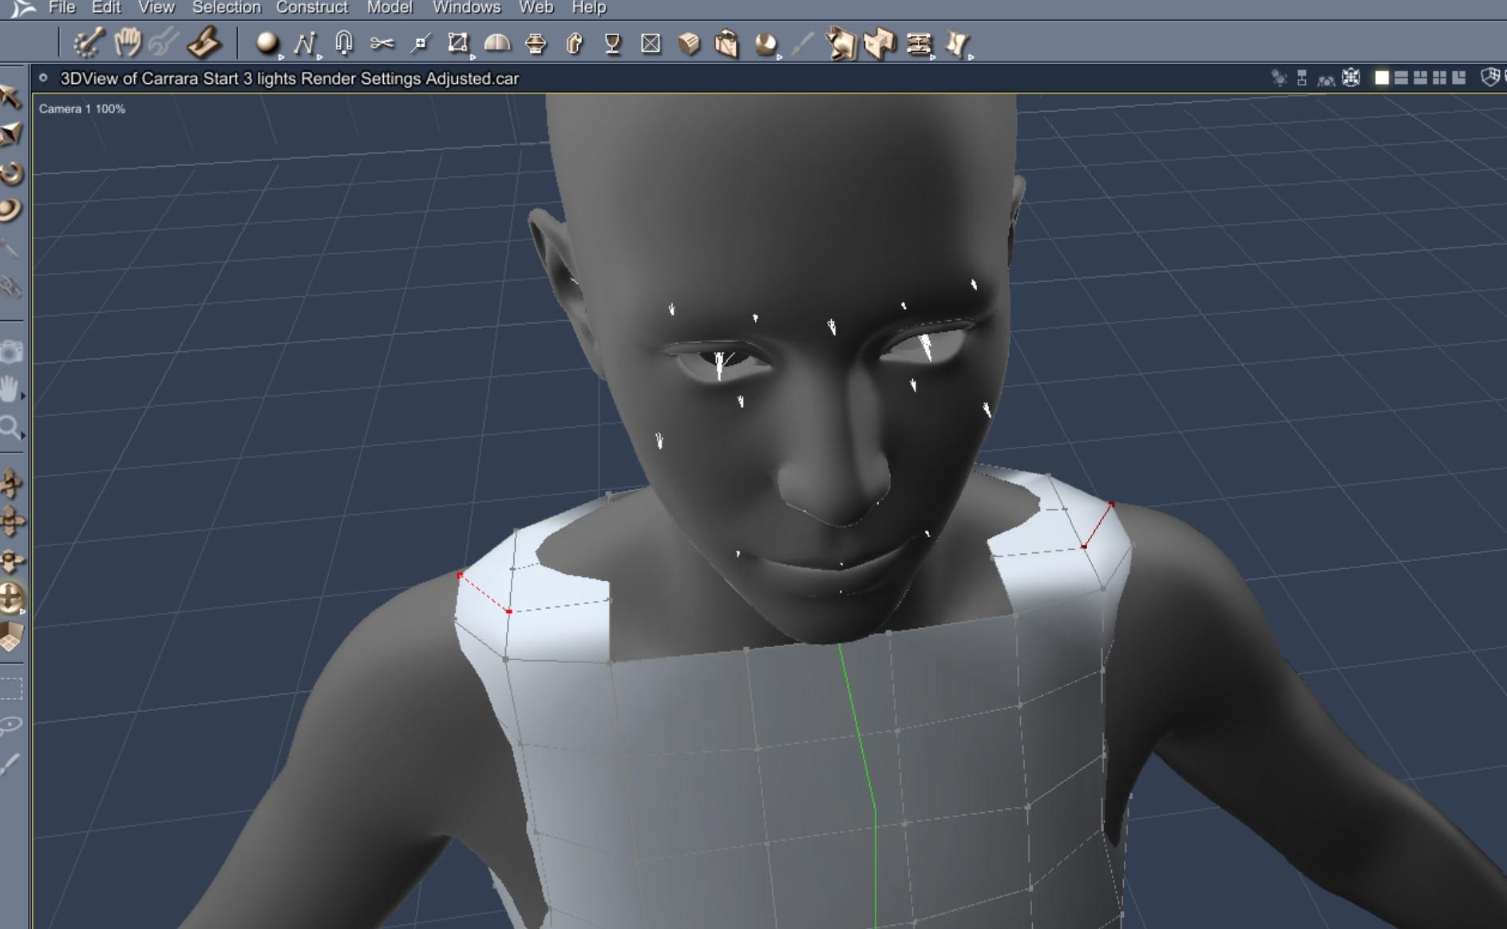Select the sphere primitive tool
This screenshot has width=1507, height=929.
[267, 43]
